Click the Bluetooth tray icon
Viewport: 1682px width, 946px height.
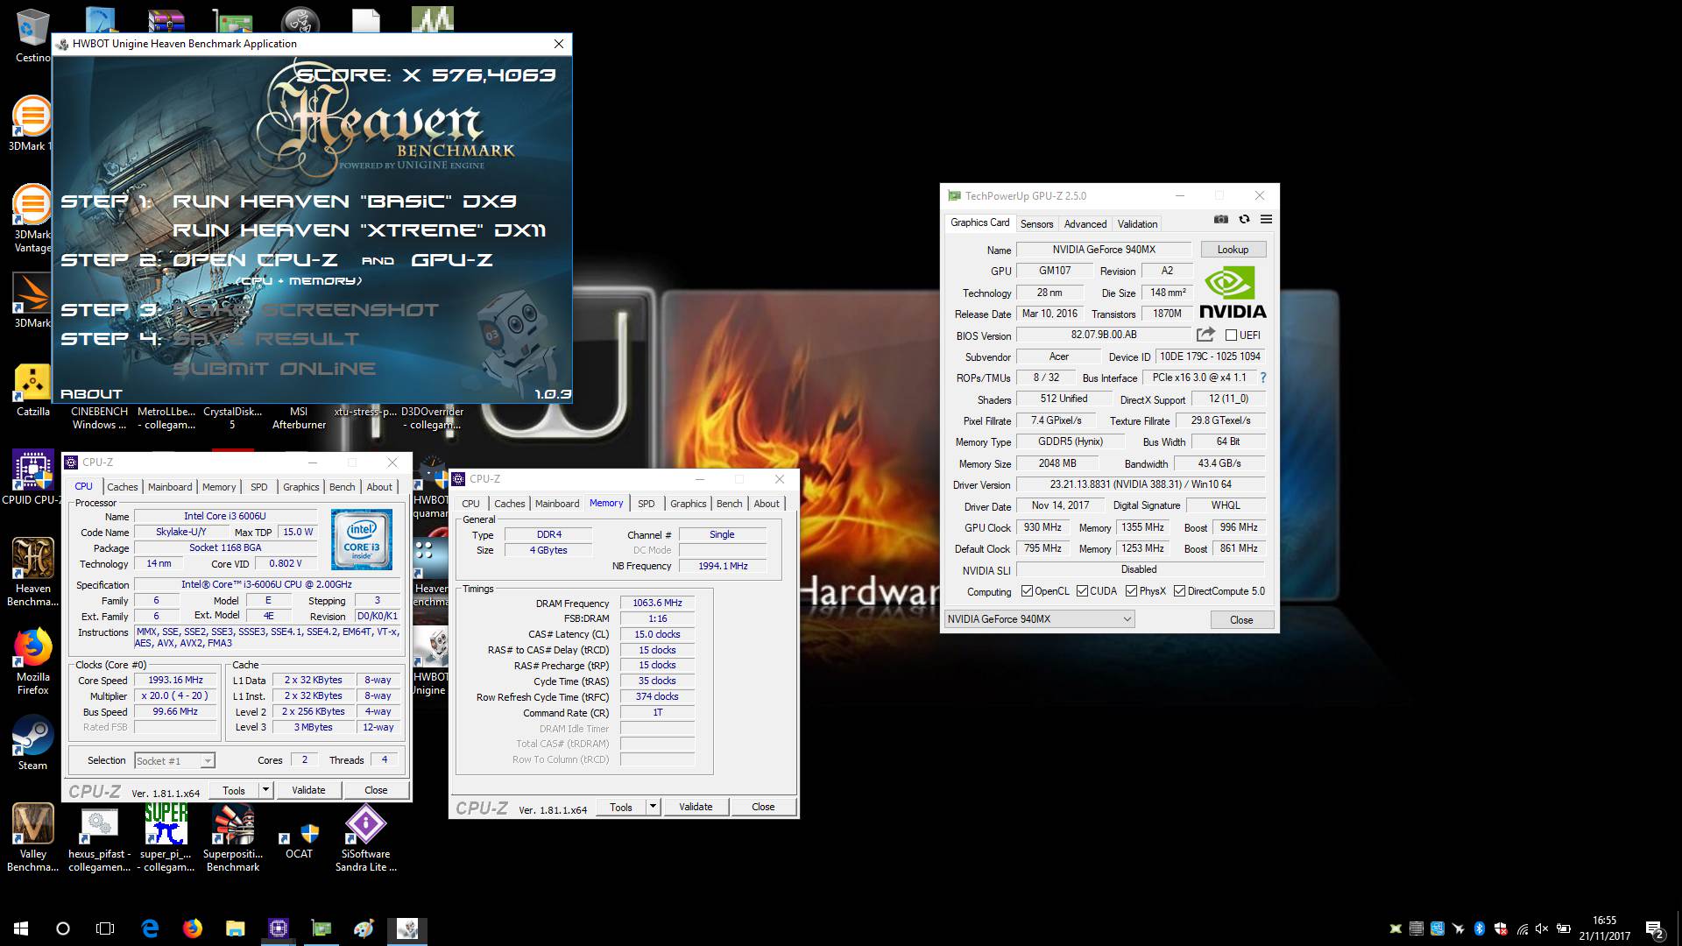pyautogui.click(x=1480, y=928)
